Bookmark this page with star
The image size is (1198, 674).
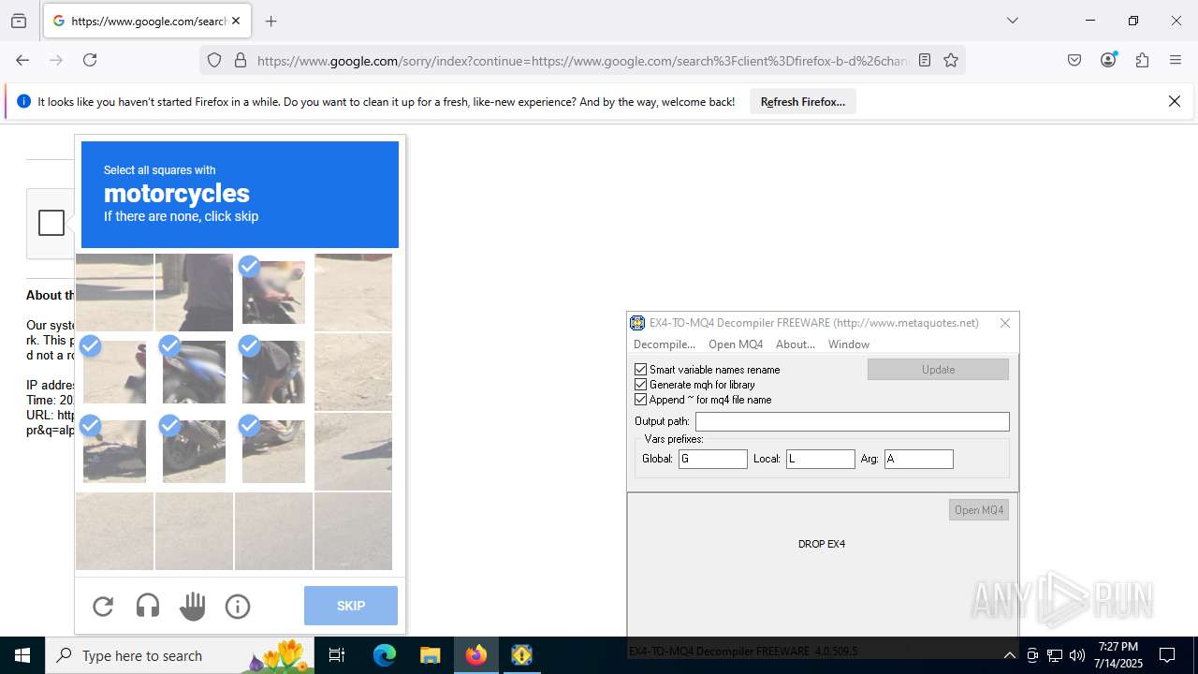(951, 60)
